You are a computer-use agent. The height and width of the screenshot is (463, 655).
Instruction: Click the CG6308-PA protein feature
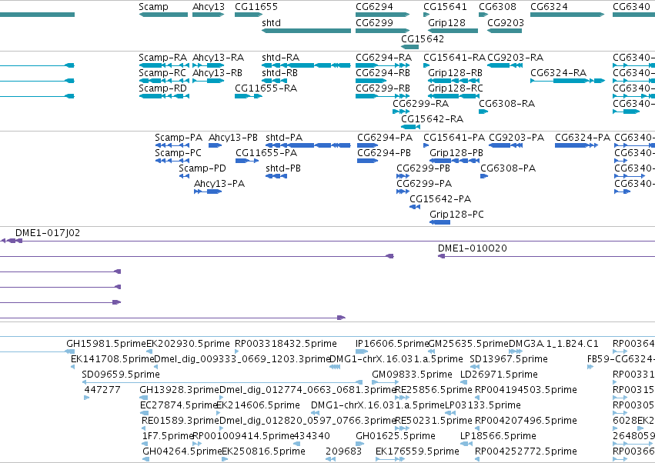[484, 177]
